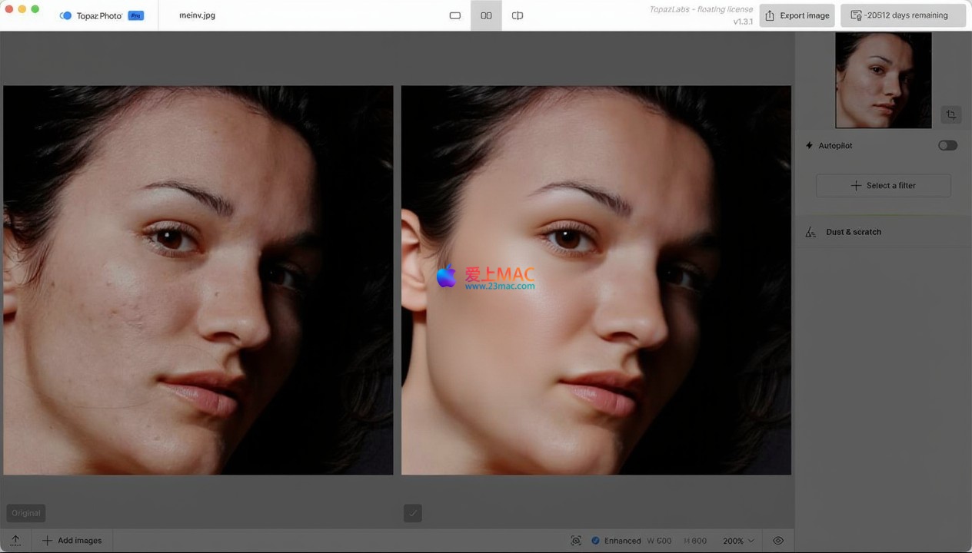Switch to split slider comparison view

(x=518, y=15)
